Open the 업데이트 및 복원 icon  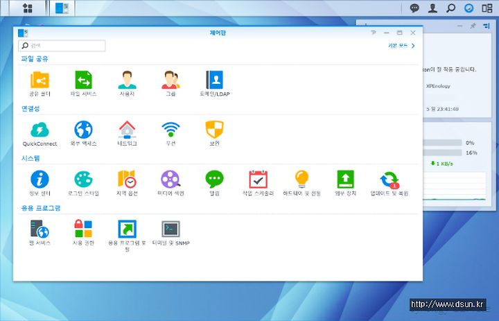tap(389, 180)
